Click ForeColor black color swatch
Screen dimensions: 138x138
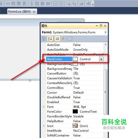click(75, 111)
